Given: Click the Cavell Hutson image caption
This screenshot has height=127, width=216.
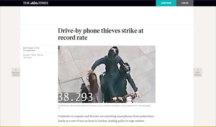Looking at the screenshot, I should click(x=104, y=106).
